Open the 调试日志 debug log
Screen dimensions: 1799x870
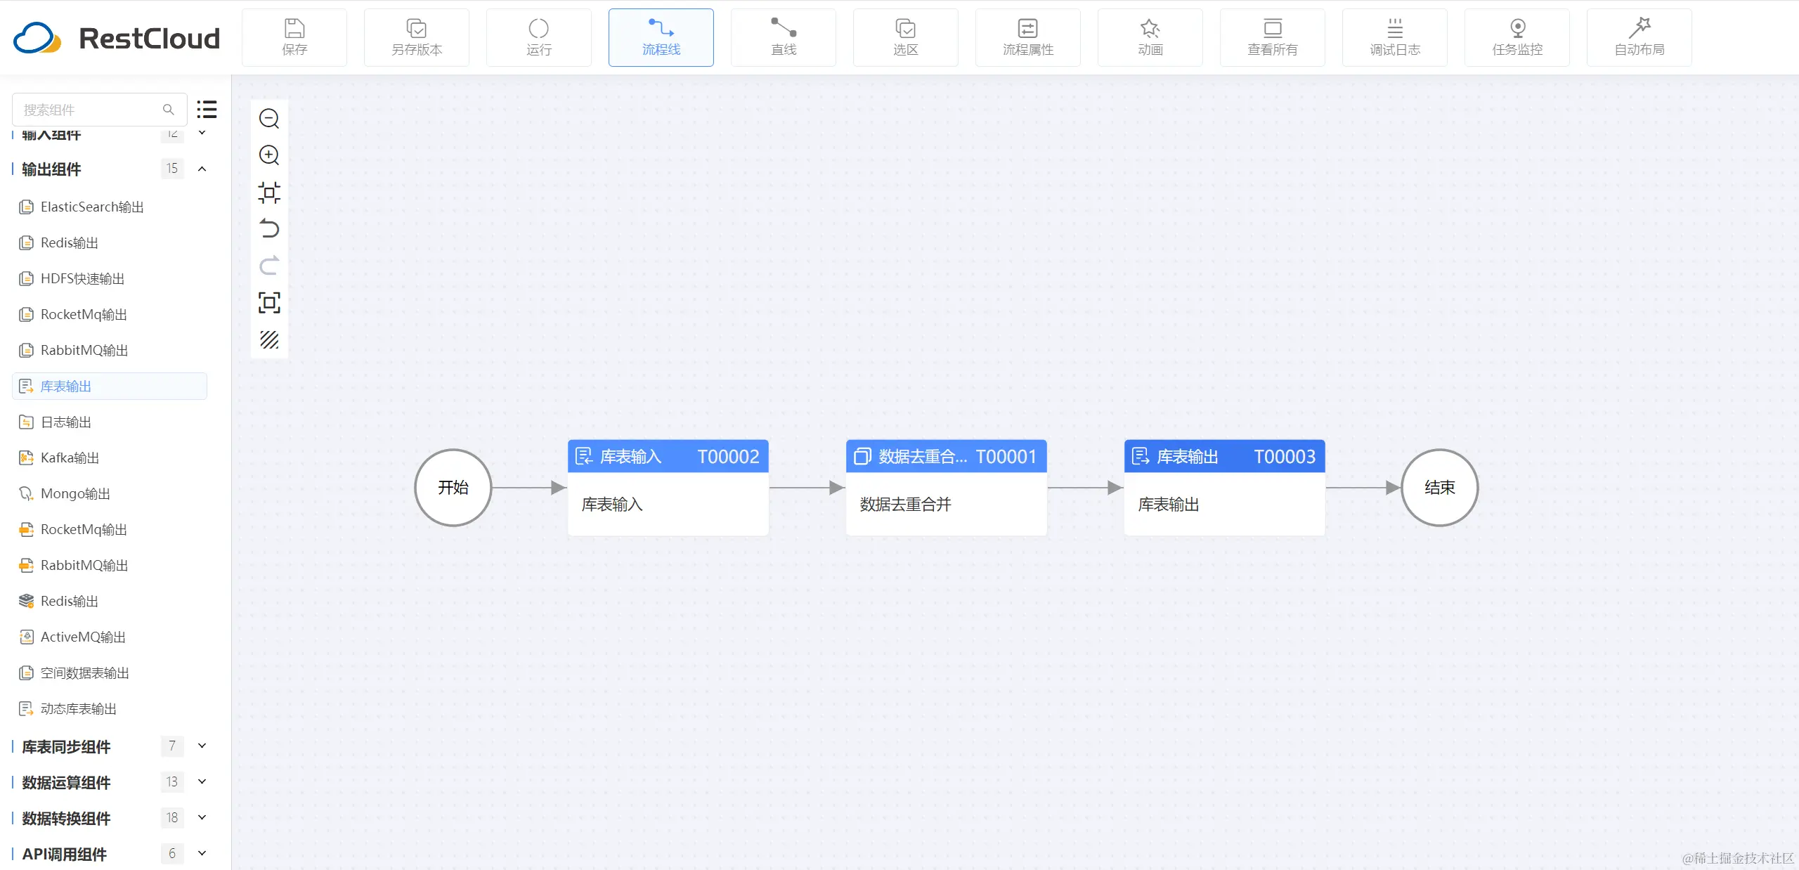coord(1394,38)
